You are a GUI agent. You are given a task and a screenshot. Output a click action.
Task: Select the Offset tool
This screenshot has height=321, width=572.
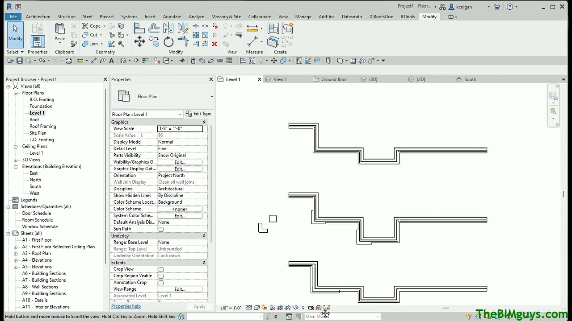[154, 29]
